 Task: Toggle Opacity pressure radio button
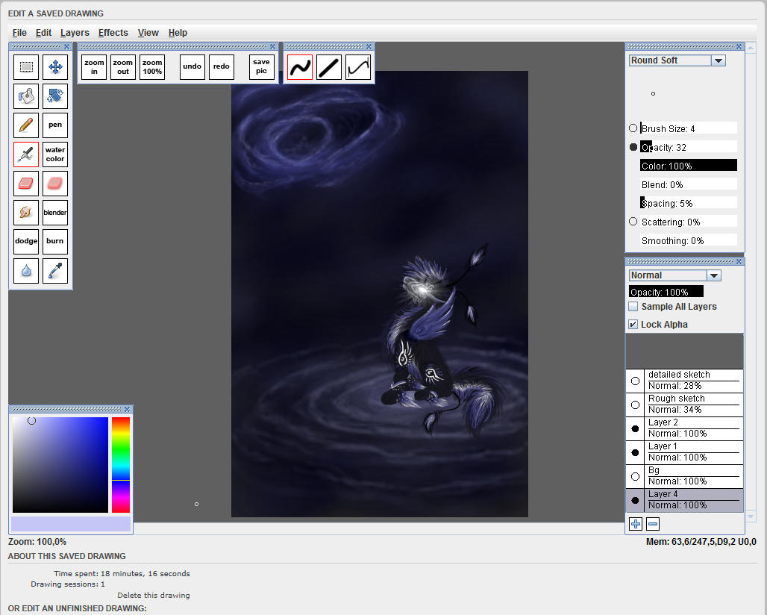(x=633, y=147)
